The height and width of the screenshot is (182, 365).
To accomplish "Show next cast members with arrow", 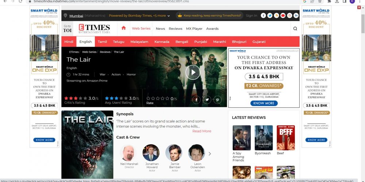I will (x=210, y=154).
